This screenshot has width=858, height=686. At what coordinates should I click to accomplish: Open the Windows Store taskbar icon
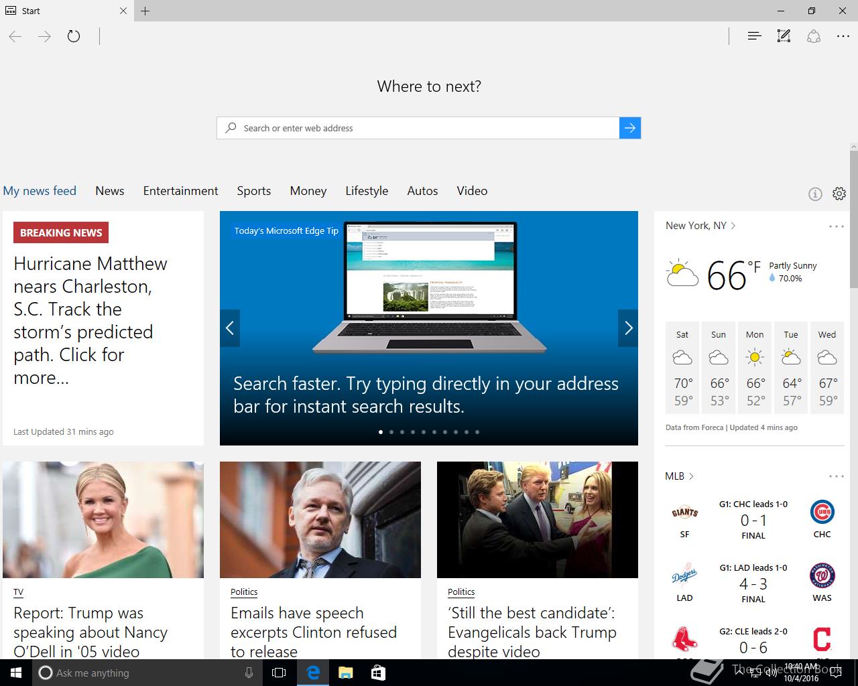coord(378,673)
